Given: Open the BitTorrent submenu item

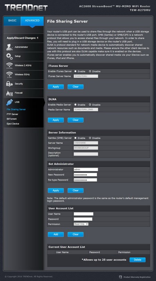Looking at the screenshot, I should [11, 119].
